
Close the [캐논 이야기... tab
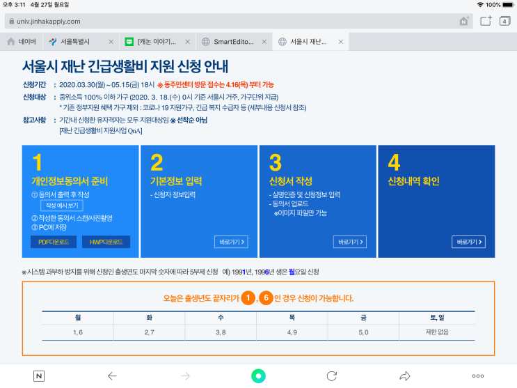pyautogui.click(x=188, y=42)
